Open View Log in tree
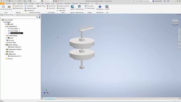The height and width of the screenshot is (102, 181). (11, 40)
